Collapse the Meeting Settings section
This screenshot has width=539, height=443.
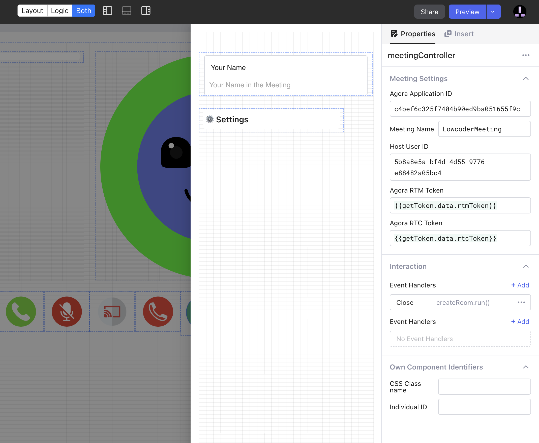point(525,79)
